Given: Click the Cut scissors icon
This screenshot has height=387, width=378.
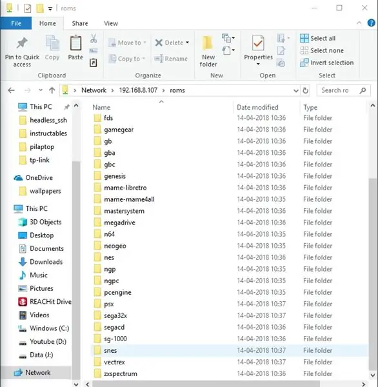Looking at the screenshot, I should pos(94,39).
